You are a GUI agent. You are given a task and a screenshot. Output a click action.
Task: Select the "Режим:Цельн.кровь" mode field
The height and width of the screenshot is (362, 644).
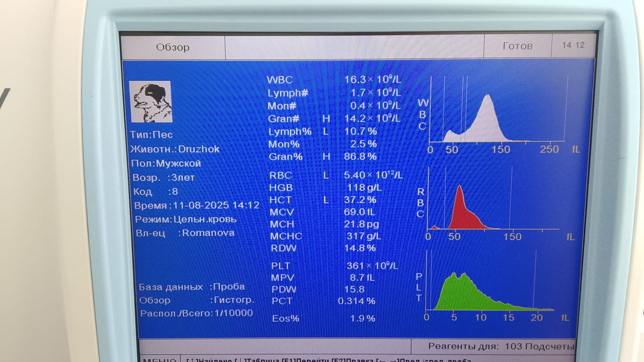pos(186,220)
